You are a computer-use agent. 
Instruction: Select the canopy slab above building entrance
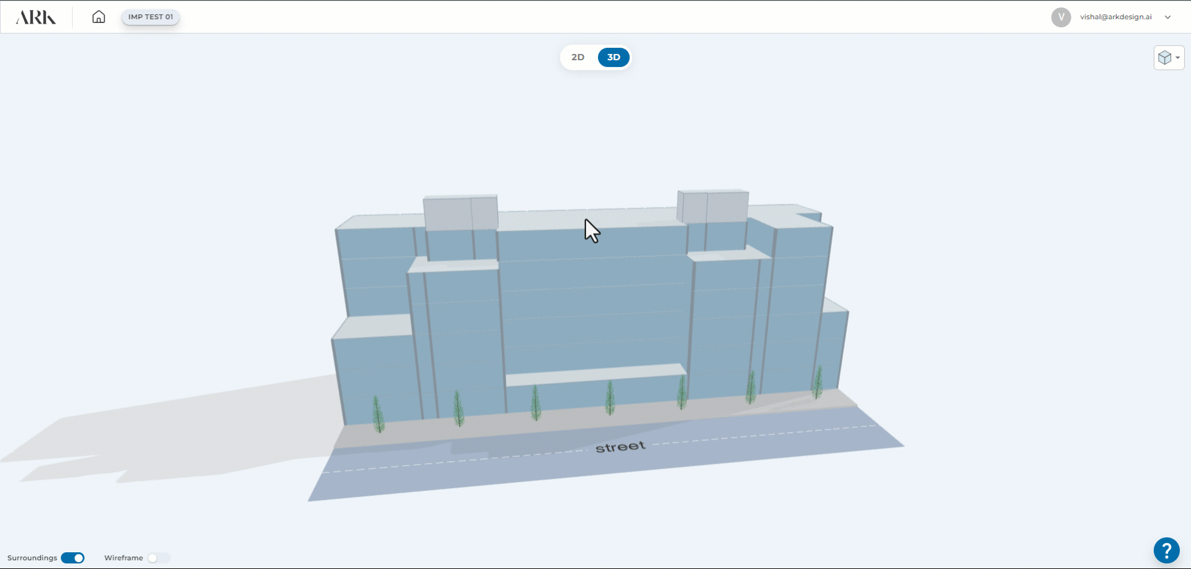point(595,375)
